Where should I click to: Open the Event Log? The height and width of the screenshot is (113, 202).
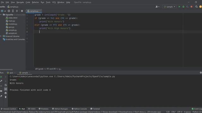pyautogui.click(x=197, y=109)
